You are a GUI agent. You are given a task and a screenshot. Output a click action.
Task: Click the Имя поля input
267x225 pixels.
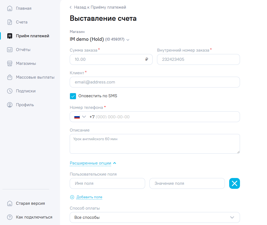pyautogui.click(x=107, y=183)
